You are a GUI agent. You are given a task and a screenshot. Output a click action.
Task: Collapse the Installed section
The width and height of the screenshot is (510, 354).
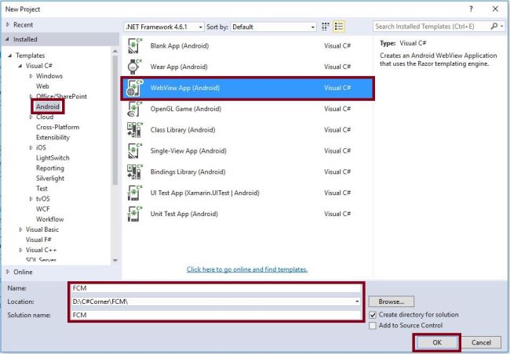pos(8,39)
